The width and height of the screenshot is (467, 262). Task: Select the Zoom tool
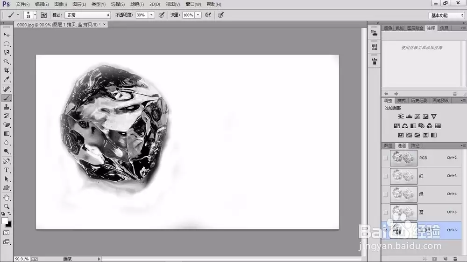click(6, 207)
